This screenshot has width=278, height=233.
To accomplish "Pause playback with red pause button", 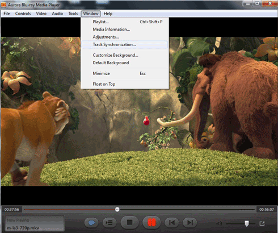I will [x=151, y=222].
